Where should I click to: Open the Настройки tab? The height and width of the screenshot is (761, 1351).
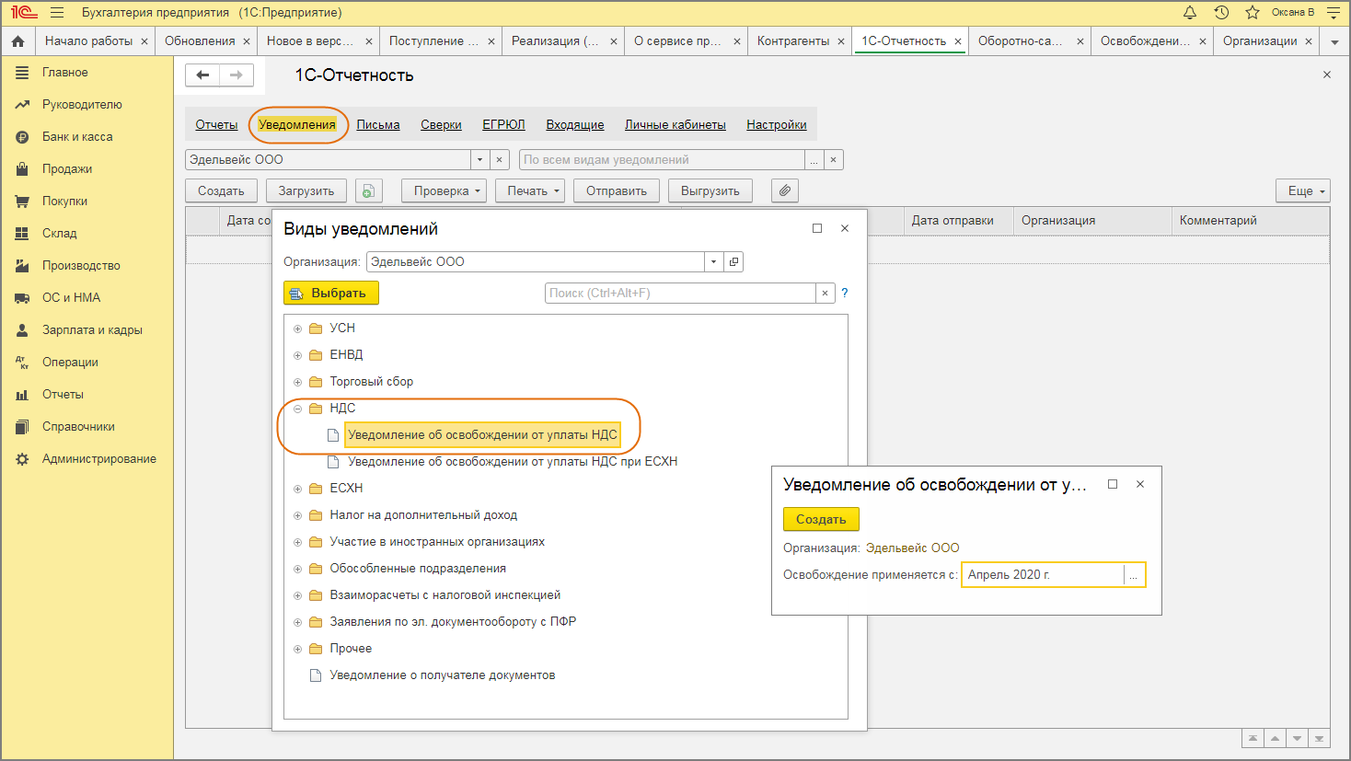pyautogui.click(x=777, y=125)
